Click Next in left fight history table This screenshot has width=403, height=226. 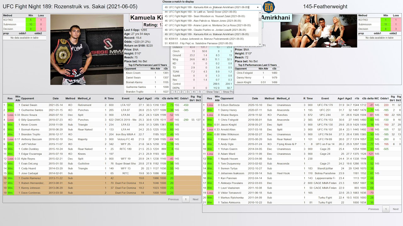pyautogui.click(x=196, y=199)
